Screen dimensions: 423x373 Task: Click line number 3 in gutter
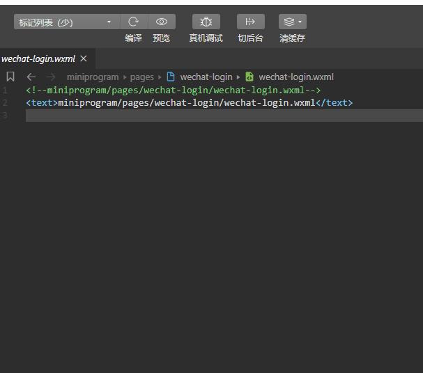coord(5,116)
